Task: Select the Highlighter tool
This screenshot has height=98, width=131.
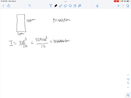Action: click(x=61, y=6)
